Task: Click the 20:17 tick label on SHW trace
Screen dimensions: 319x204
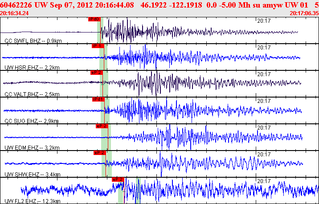Action: click(264, 155)
